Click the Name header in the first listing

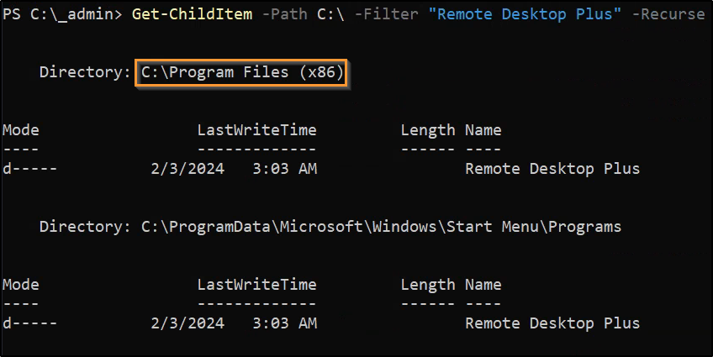[x=483, y=130]
